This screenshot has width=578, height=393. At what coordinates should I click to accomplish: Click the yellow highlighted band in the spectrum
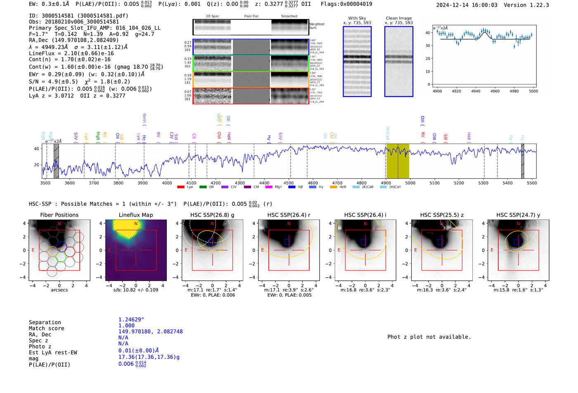[398, 161]
